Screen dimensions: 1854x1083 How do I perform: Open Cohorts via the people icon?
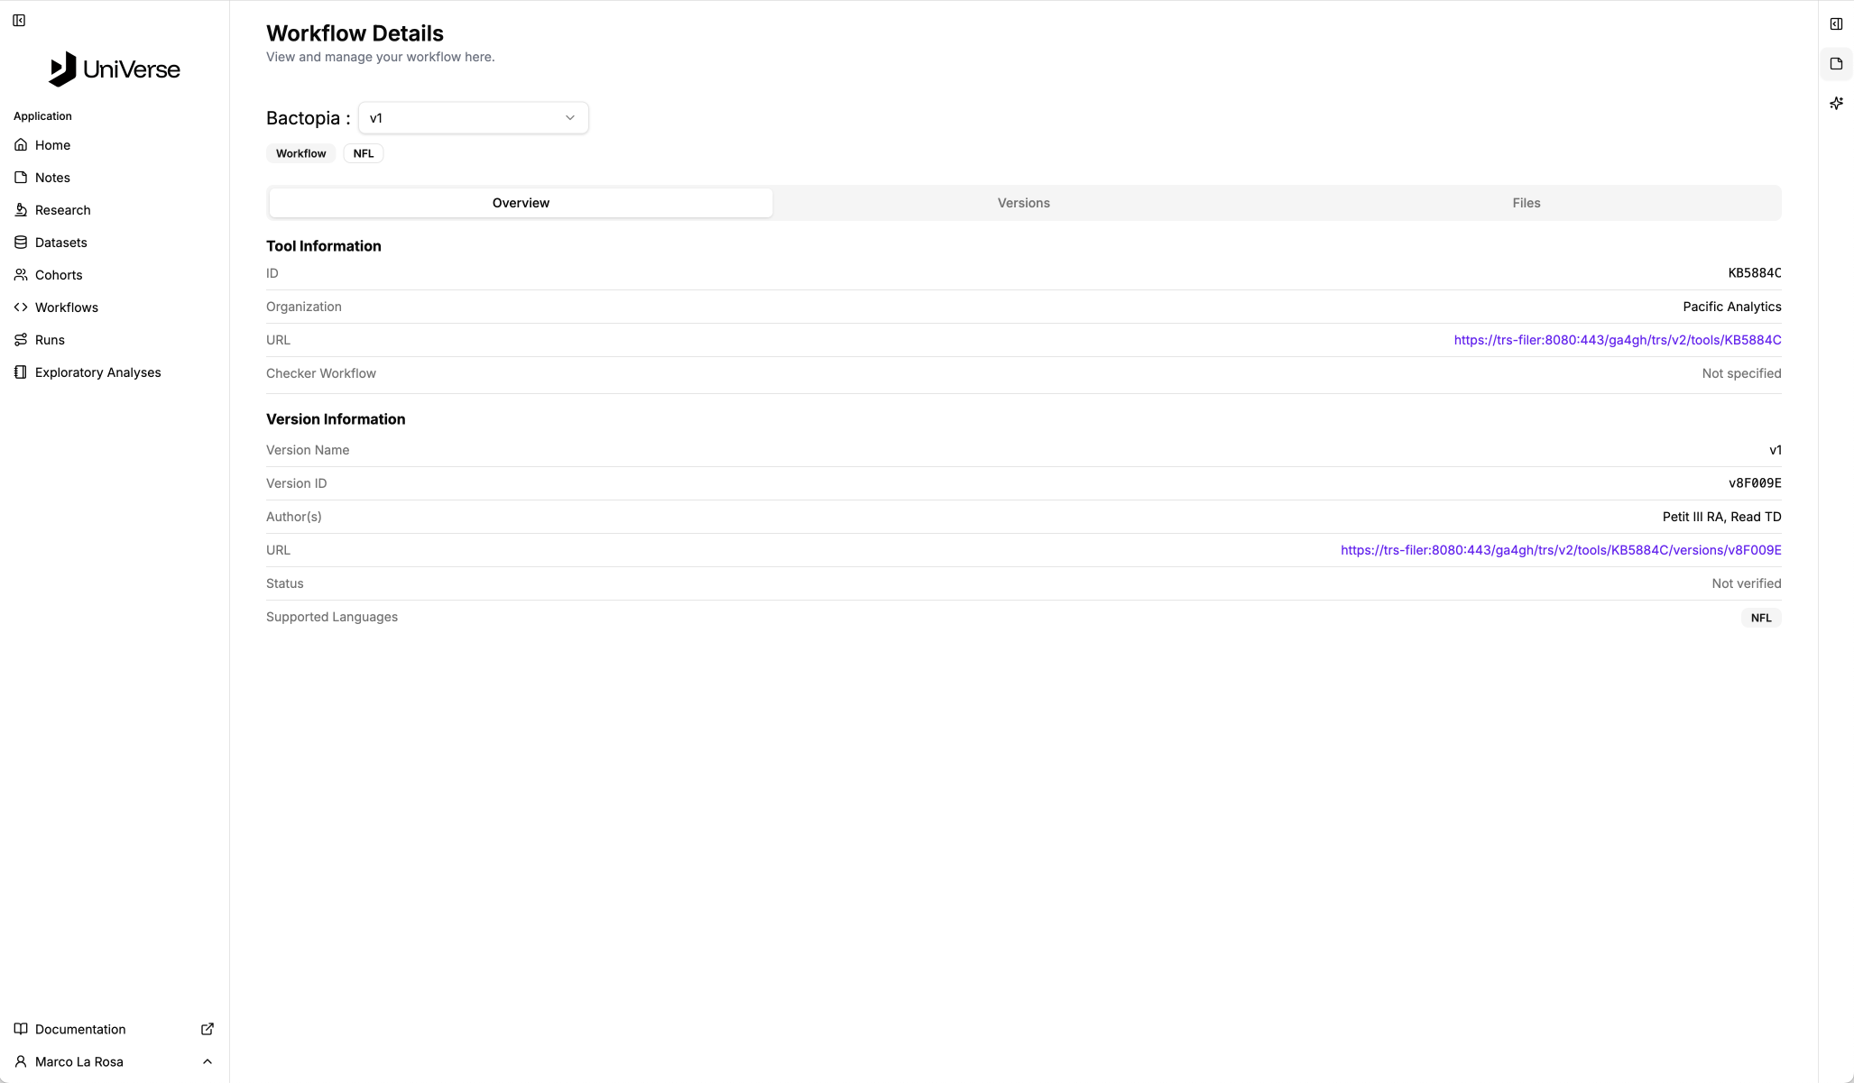click(x=21, y=275)
